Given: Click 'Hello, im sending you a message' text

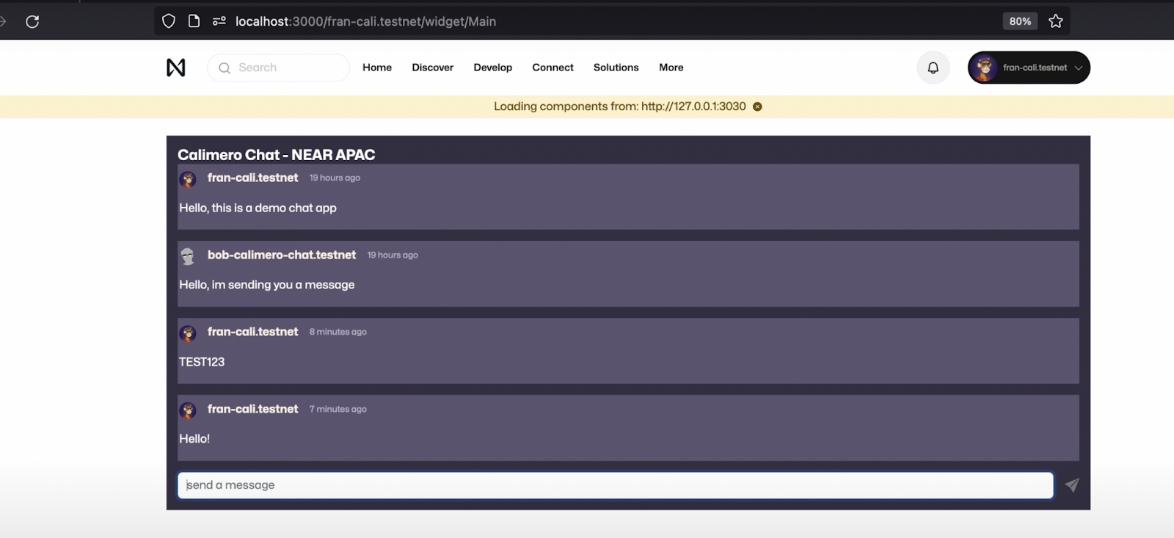Looking at the screenshot, I should click(x=266, y=285).
